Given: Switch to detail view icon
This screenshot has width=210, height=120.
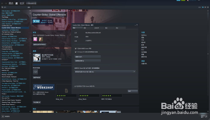Looking at the screenshot, I should coord(202,7).
